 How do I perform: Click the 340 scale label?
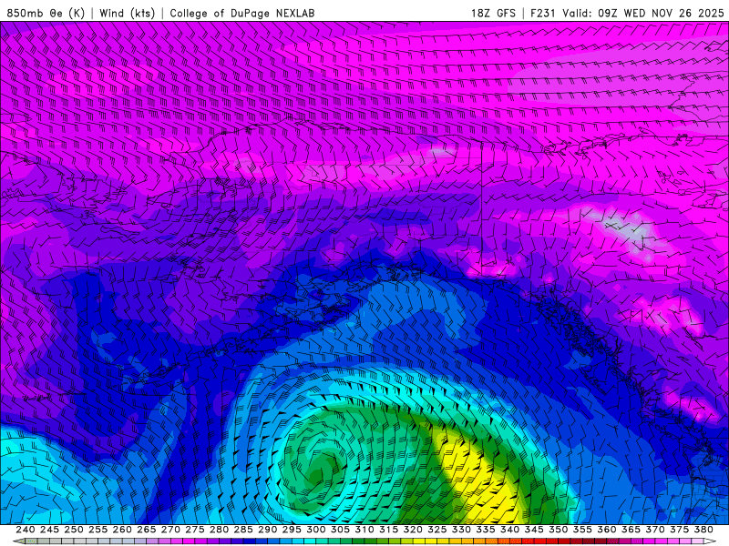pyautogui.click(x=510, y=530)
